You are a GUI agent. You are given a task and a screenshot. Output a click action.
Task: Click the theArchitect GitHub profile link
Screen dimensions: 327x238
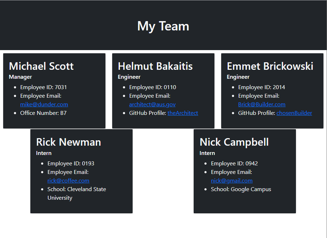[183, 113]
